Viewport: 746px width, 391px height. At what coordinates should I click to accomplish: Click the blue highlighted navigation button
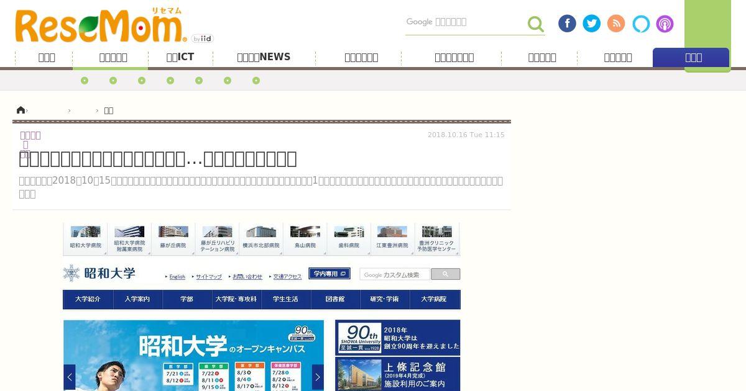[x=691, y=57]
